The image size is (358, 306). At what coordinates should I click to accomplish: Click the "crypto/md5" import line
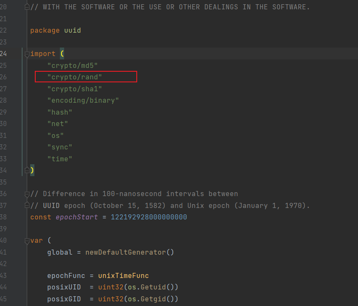(x=73, y=65)
